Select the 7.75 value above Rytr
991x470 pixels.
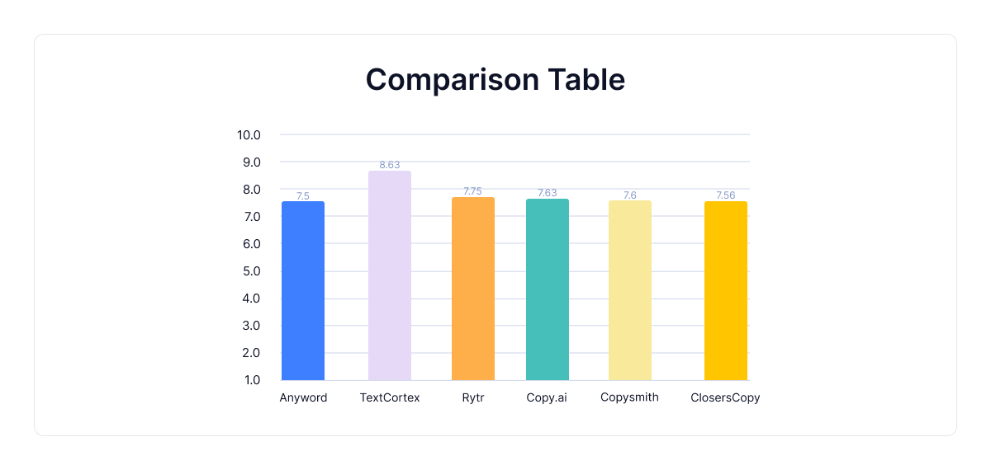(x=472, y=191)
